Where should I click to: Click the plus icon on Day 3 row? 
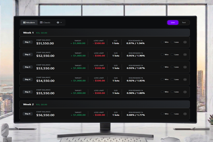pyautogui.click(x=185, y=67)
